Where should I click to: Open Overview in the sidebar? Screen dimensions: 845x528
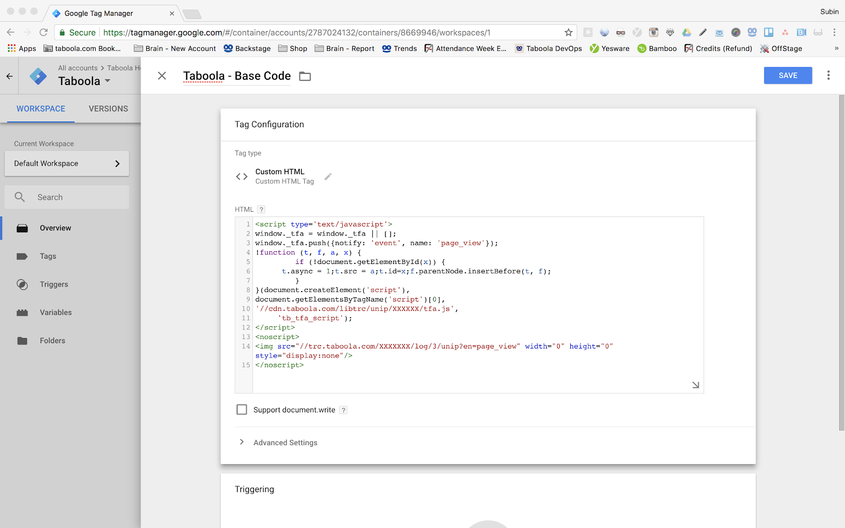pos(55,228)
